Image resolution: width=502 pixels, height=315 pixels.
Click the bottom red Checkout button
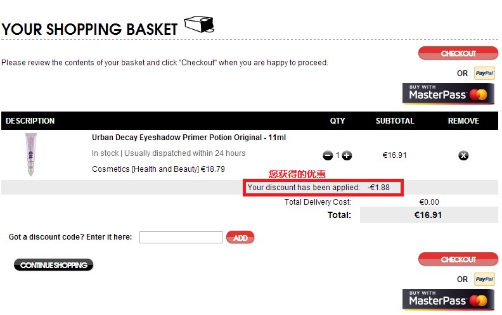click(458, 259)
